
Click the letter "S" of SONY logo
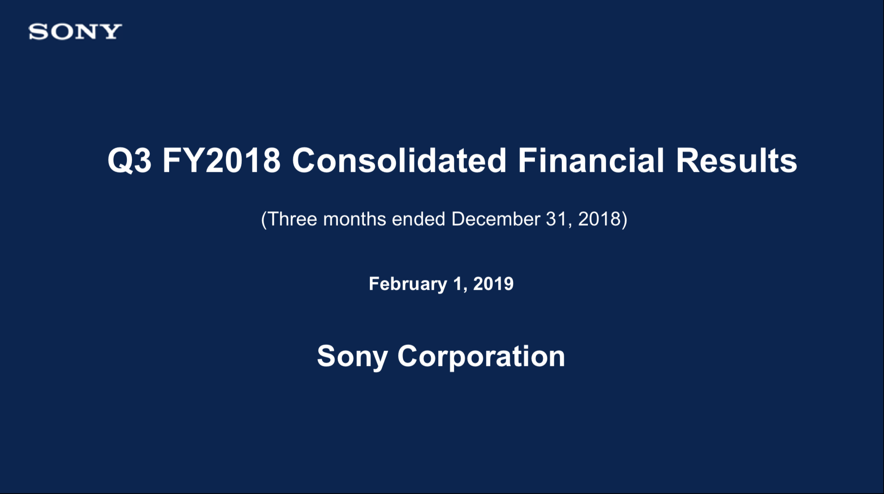(x=38, y=32)
